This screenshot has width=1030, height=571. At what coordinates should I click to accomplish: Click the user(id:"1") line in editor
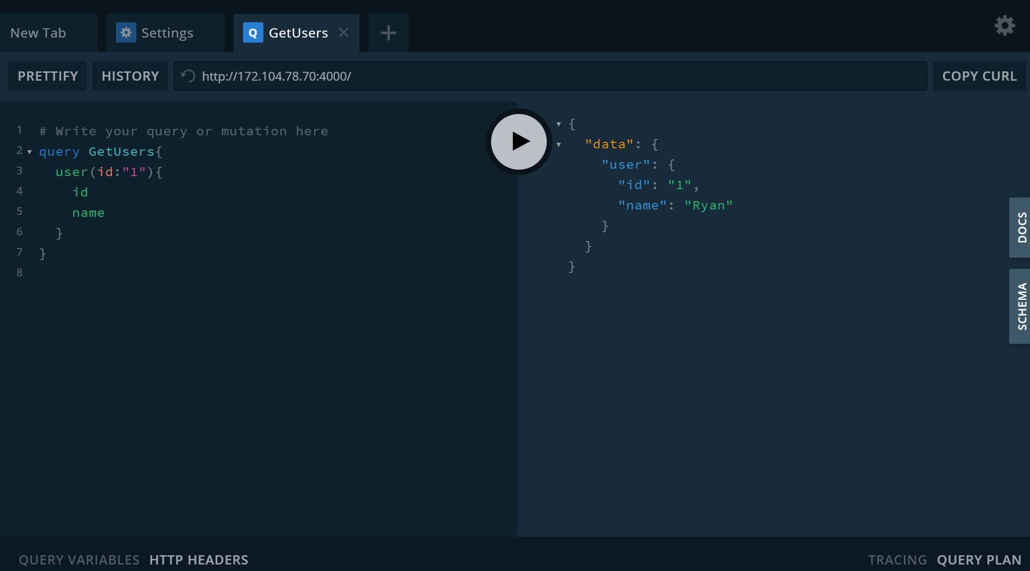tap(109, 172)
